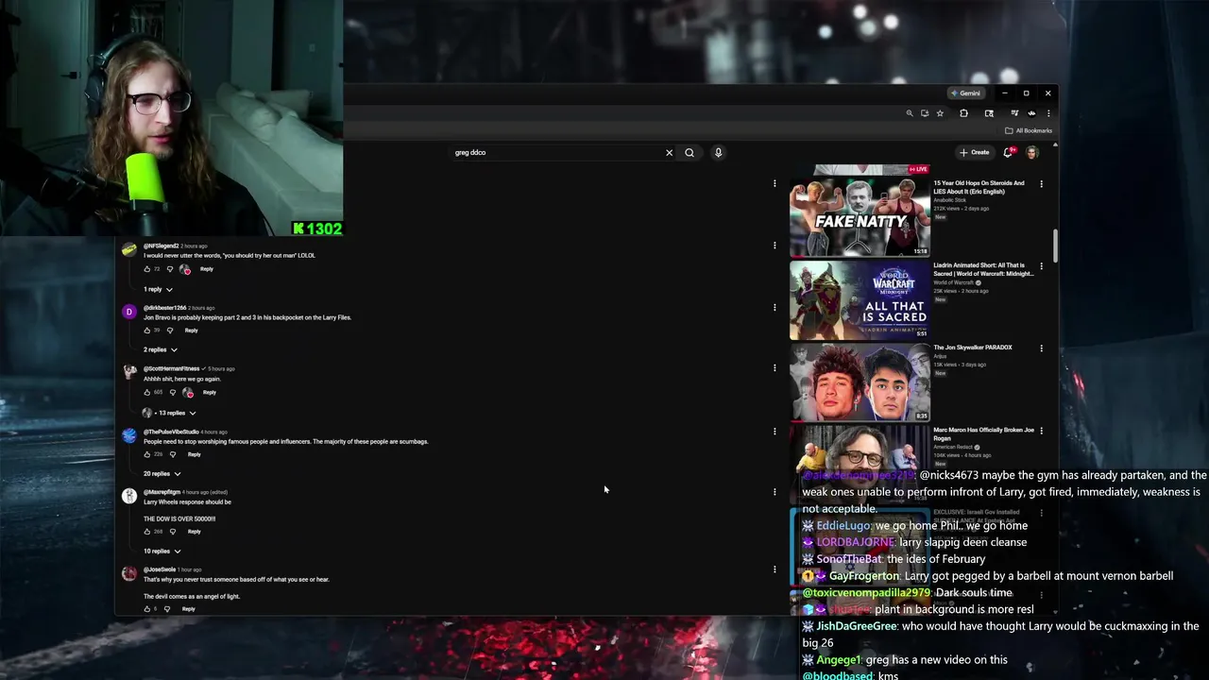Click the install app icon in address bar
The width and height of the screenshot is (1209, 680).
925,113
